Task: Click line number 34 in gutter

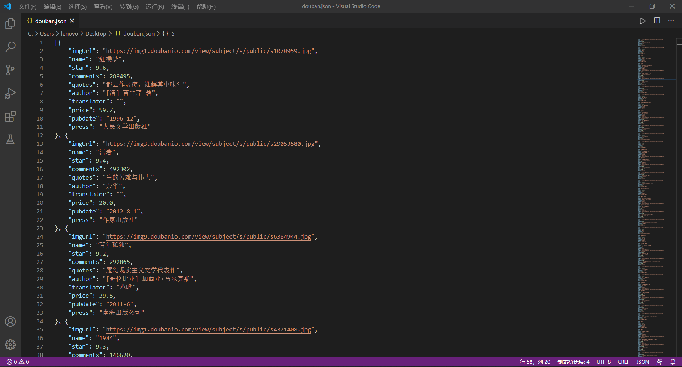Action: (40, 321)
